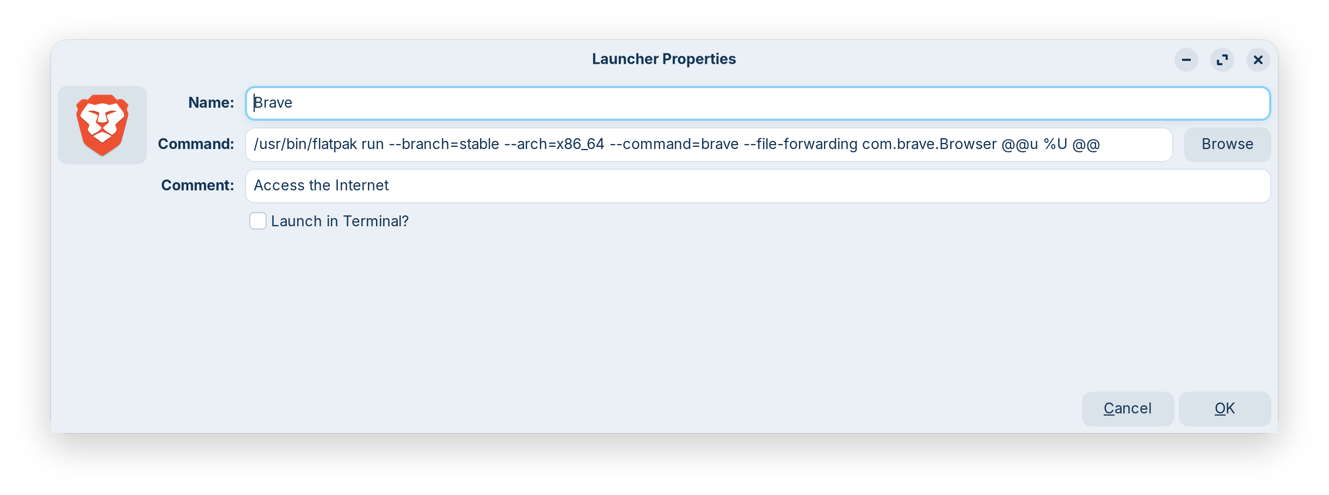Click the "Comment:" label
The height and width of the screenshot is (495, 1329).
point(198,185)
